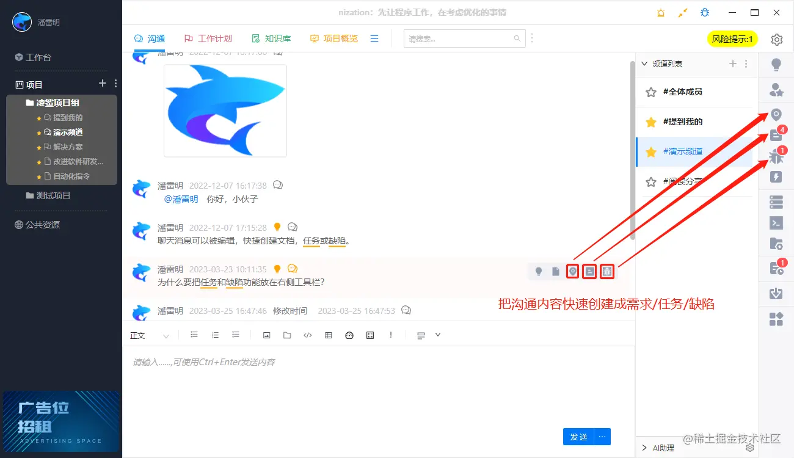Viewport: 794px width, 458px height.
Task: Insert a code block in the editor
Action: pos(308,335)
